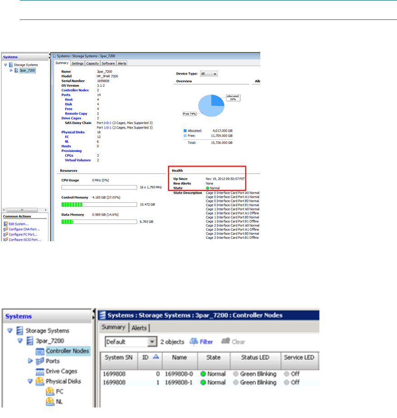
Task: Click the Virtual Volumes link
Action: (x=77, y=160)
